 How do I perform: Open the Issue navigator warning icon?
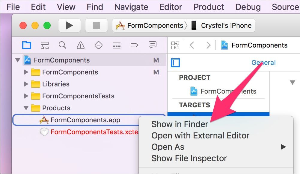click(81, 45)
